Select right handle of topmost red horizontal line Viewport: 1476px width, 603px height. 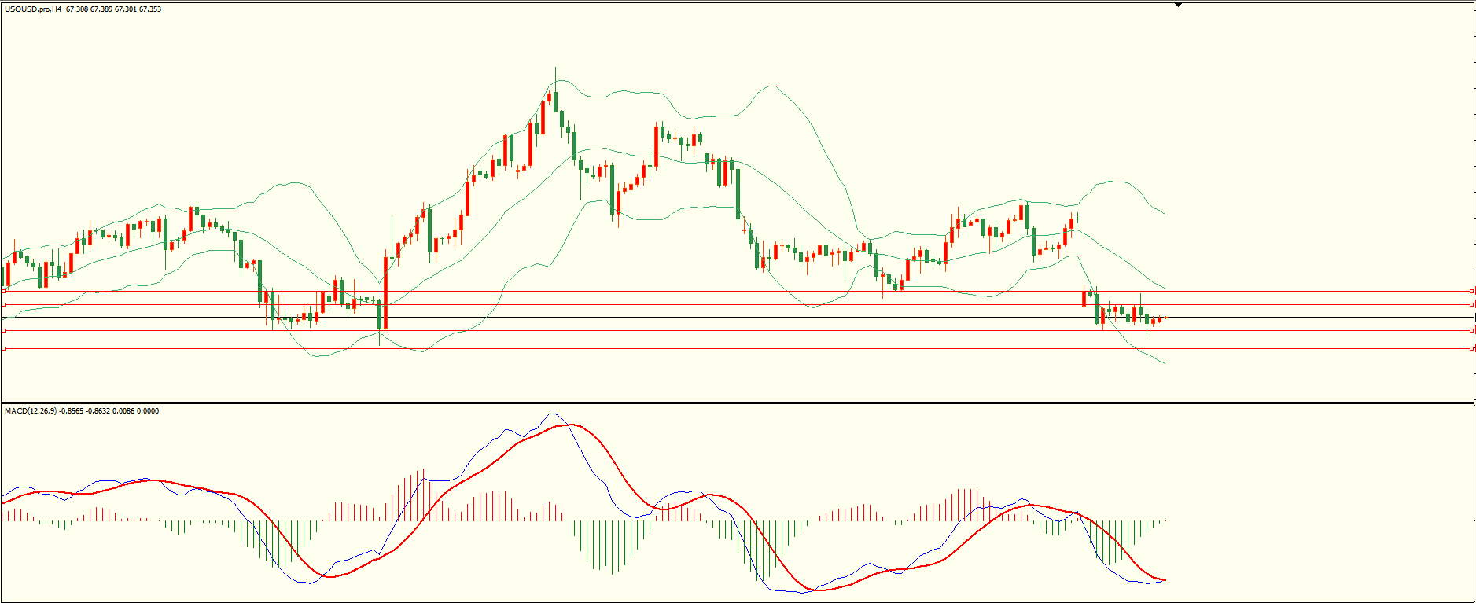1473,291
